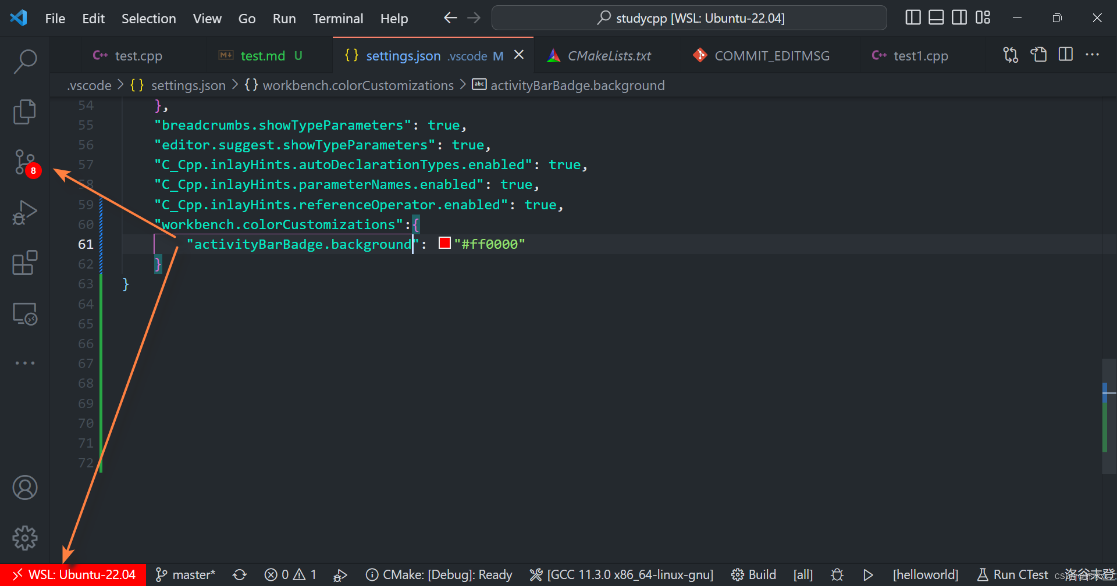Open the Go menu

247,19
